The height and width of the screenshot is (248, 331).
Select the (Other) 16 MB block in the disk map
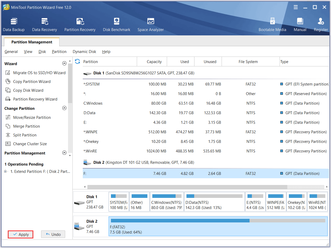click(139, 202)
